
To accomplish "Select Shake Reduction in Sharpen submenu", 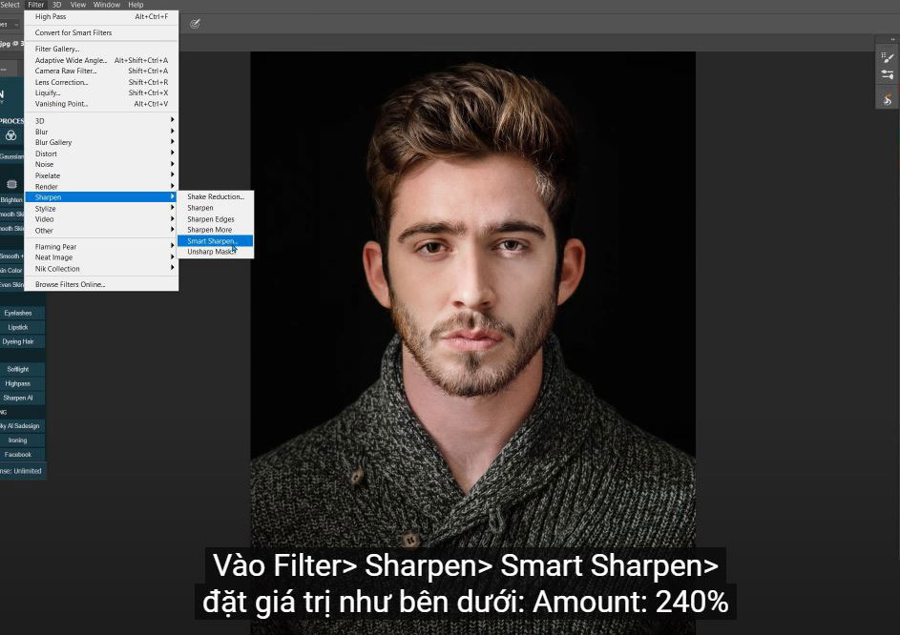I will [x=216, y=197].
